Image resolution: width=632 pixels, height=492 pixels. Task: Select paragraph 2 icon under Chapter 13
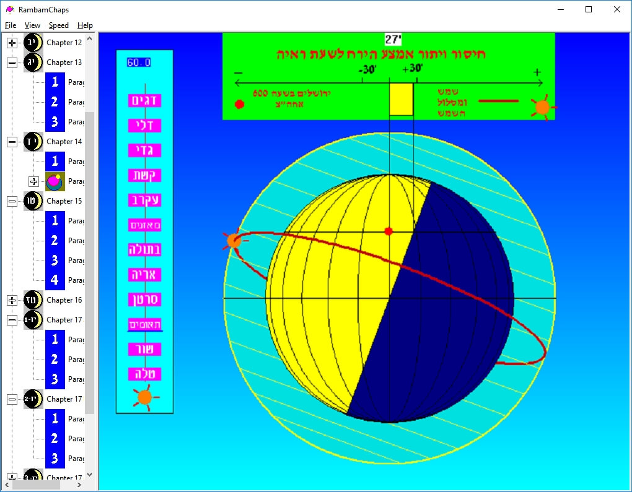(x=55, y=102)
